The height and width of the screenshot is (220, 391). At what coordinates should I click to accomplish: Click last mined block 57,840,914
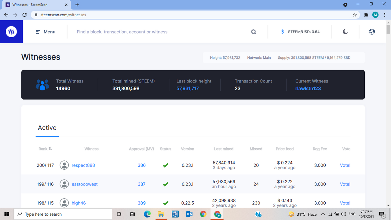pos(224,163)
